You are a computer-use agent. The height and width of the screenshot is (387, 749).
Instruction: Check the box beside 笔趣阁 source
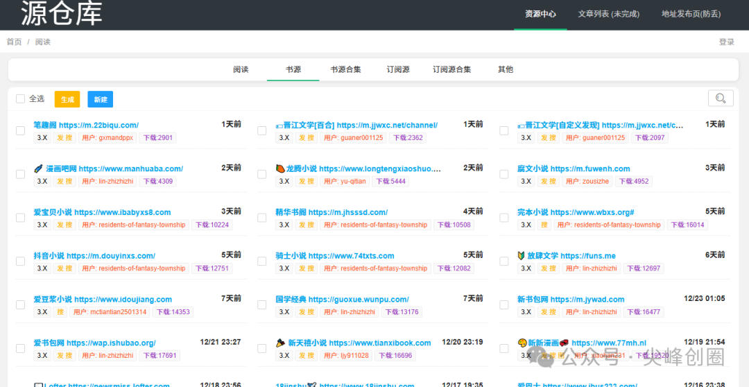pyautogui.click(x=21, y=131)
